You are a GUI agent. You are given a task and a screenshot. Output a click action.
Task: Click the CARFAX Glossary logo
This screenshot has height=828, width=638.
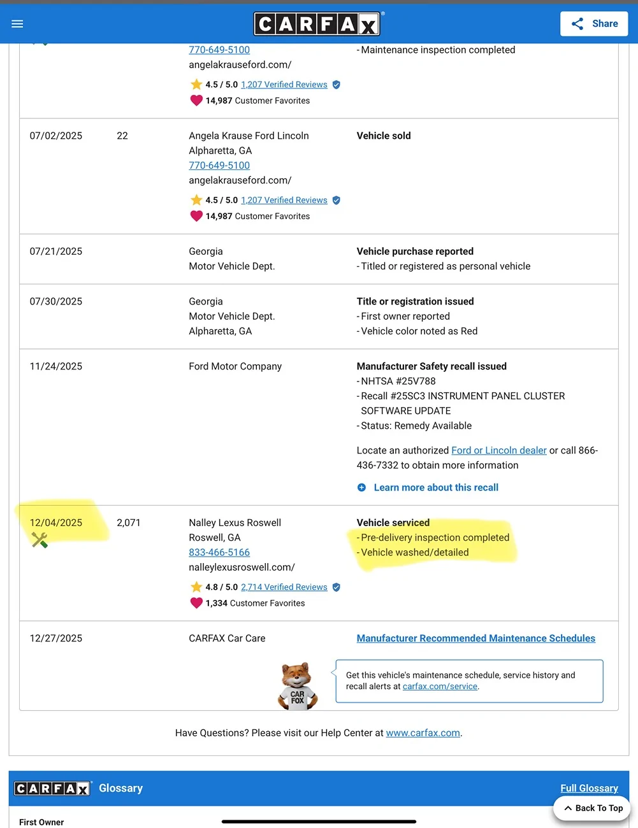point(53,789)
